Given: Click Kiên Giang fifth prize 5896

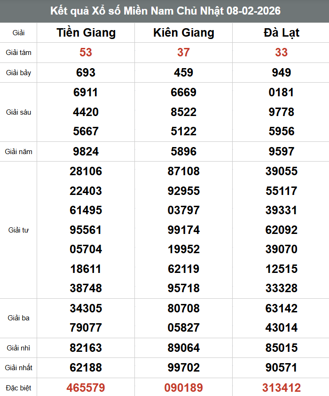Looking at the screenshot, I should click(x=184, y=152).
